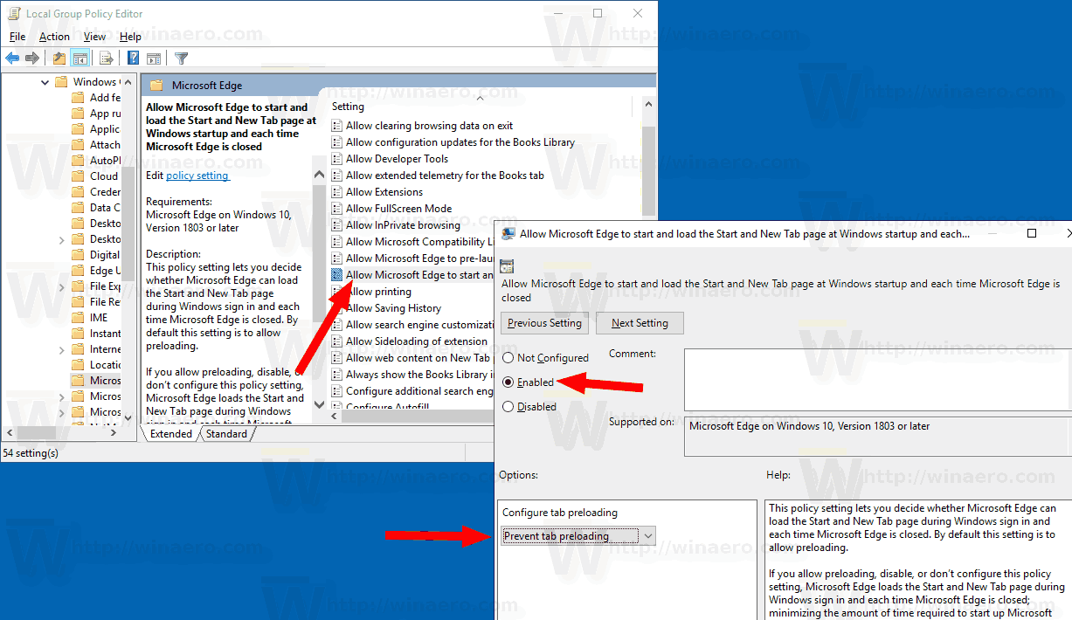The height and width of the screenshot is (620, 1072).
Task: Select the Disabled radio button
Action: pyautogui.click(x=508, y=407)
